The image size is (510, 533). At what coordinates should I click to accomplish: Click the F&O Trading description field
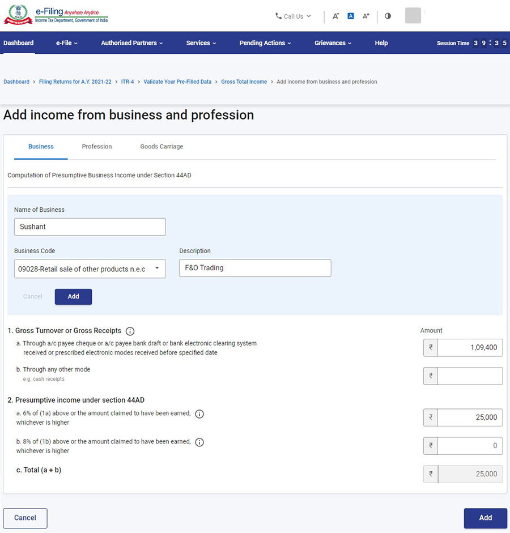tap(254, 267)
